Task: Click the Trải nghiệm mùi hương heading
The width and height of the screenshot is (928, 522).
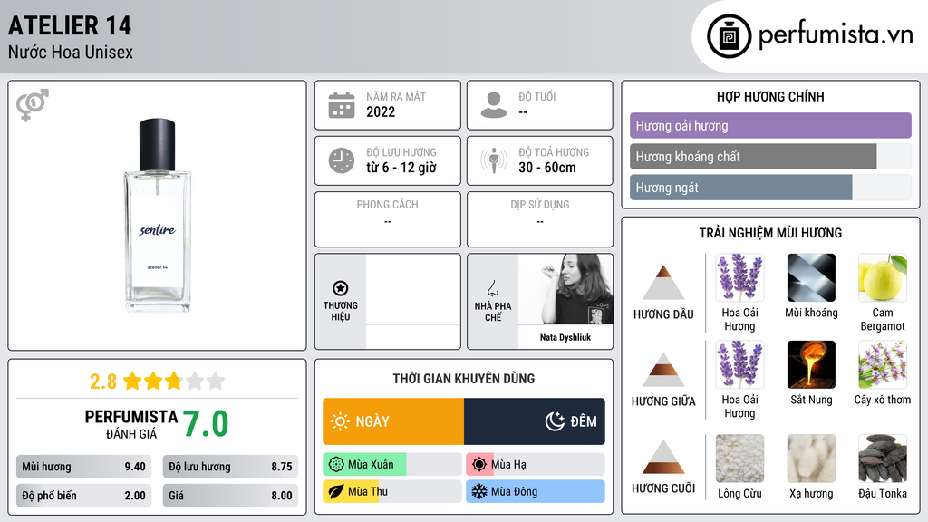Action: pos(770,233)
